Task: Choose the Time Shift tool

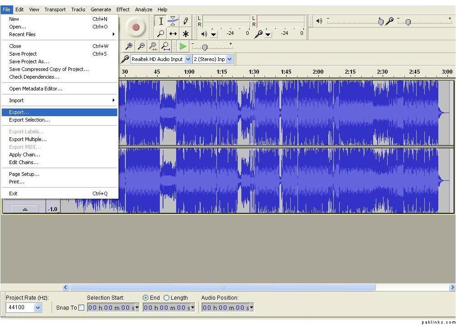Action: (173, 34)
